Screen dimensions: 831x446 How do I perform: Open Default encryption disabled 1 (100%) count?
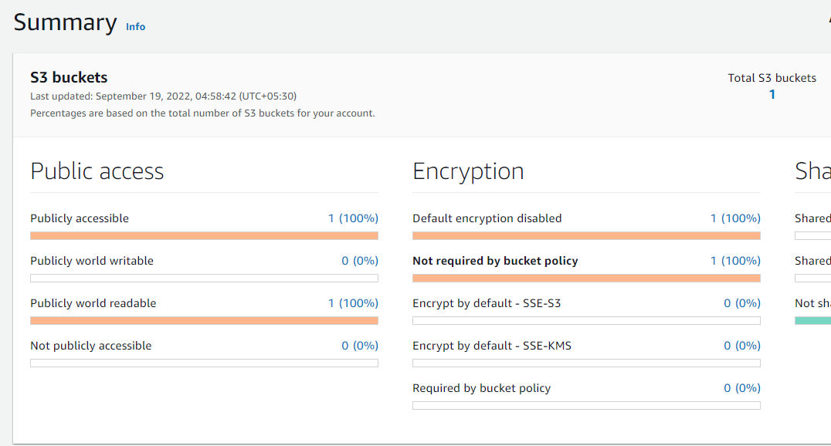pos(735,218)
